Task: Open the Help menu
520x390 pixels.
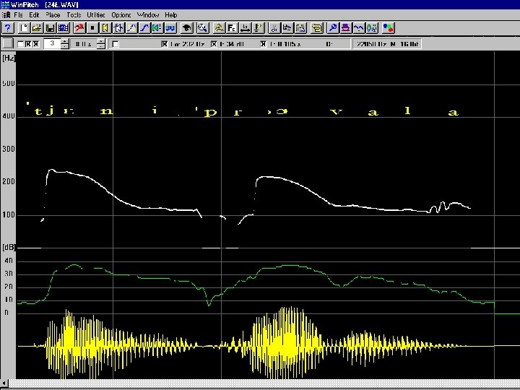Action: pyautogui.click(x=171, y=15)
